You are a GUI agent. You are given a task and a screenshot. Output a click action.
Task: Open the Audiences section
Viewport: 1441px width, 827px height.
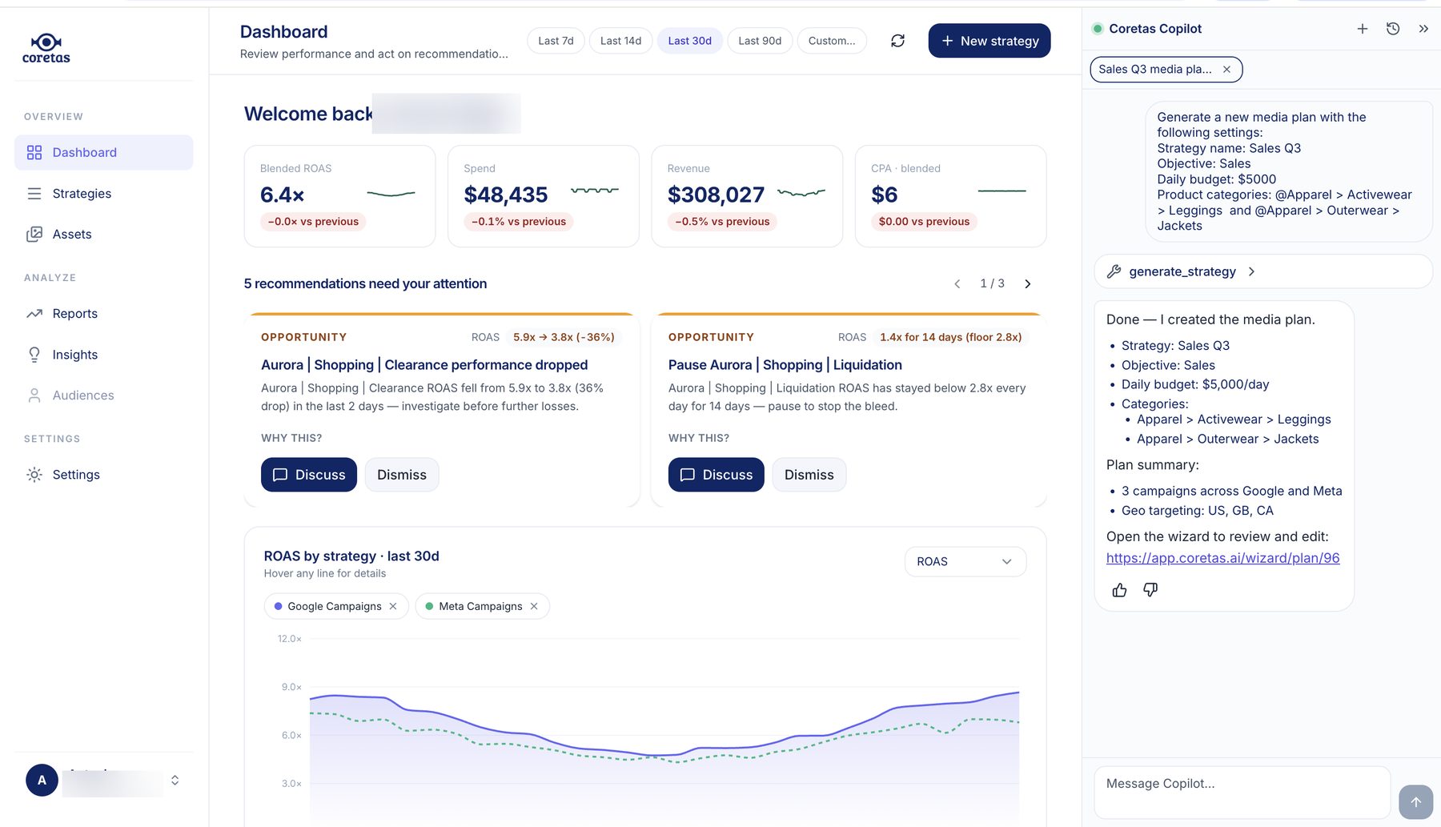click(x=104, y=395)
